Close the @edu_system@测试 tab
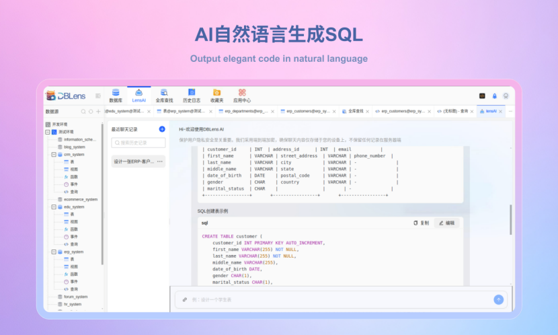 tap(149, 112)
